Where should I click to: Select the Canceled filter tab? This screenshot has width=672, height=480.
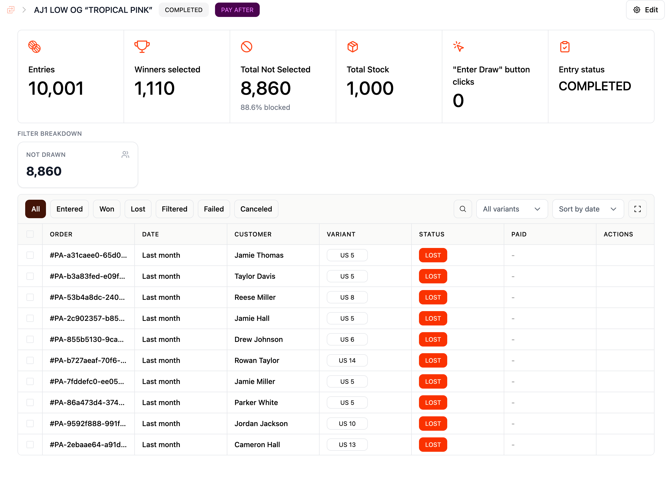coord(256,209)
